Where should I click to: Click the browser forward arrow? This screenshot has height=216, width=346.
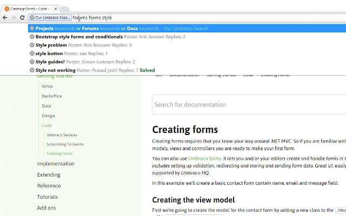point(14,17)
